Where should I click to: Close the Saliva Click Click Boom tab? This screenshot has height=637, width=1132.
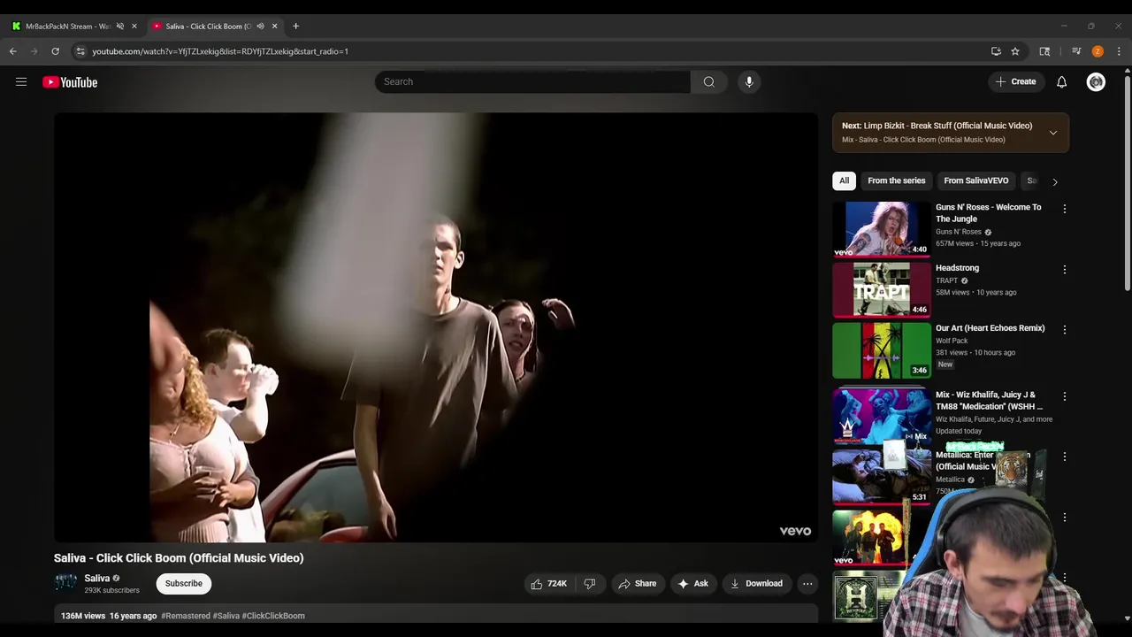pyautogui.click(x=274, y=26)
